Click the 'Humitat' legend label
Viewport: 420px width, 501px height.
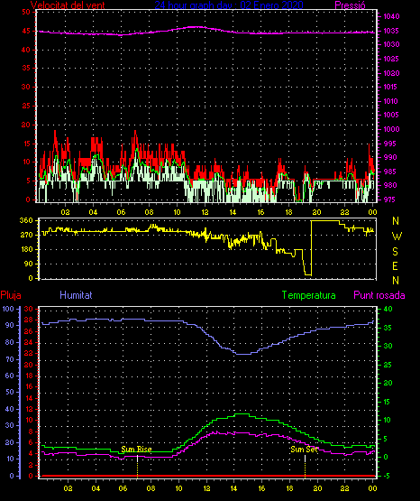(x=76, y=295)
